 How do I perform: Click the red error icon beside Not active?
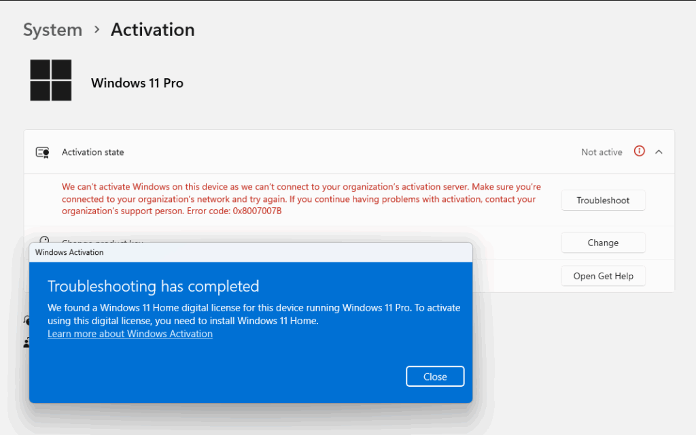[x=639, y=152]
